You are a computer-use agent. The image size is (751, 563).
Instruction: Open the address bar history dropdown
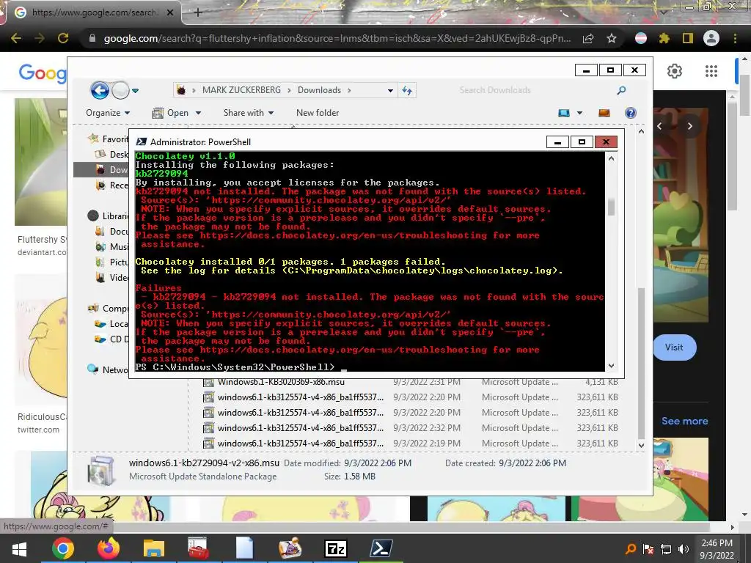390,90
